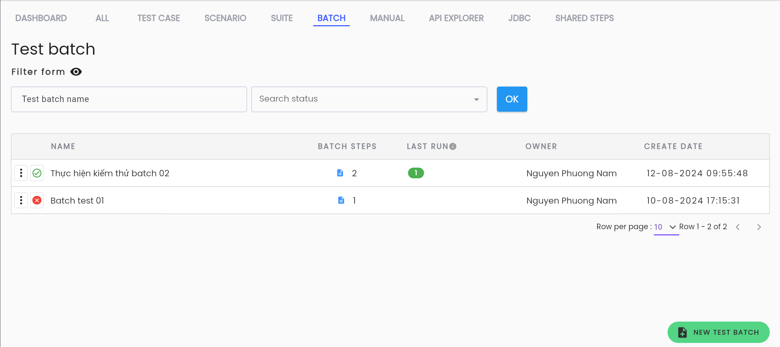The image size is (780, 347).
Task: Switch to the Dashboard tab
Action: point(41,18)
